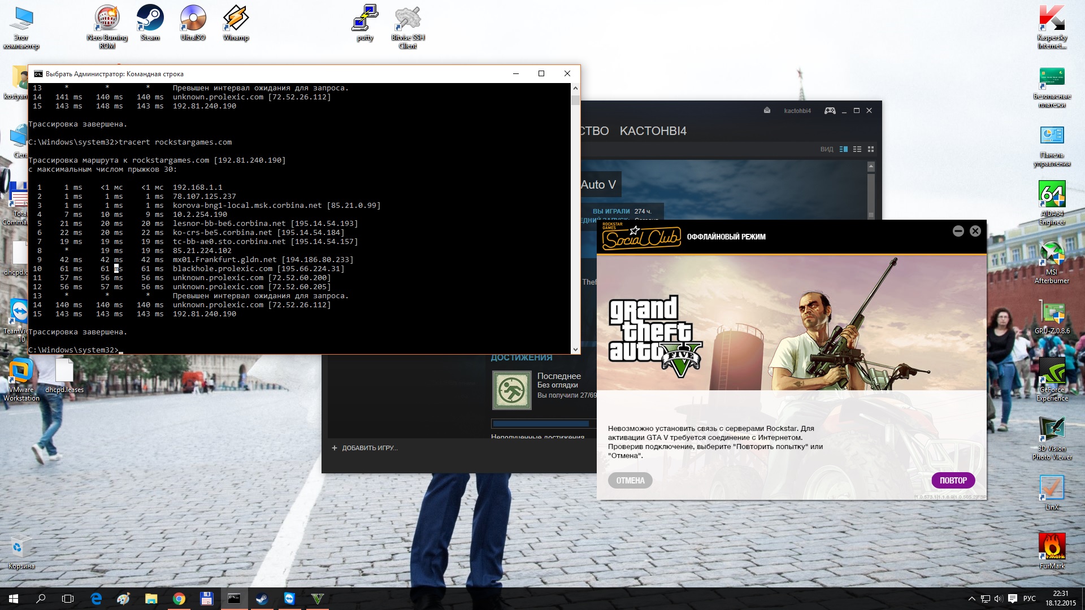The image size is (1085, 610).
Task: Click the achievements progress bar in Steam
Action: coord(541,424)
